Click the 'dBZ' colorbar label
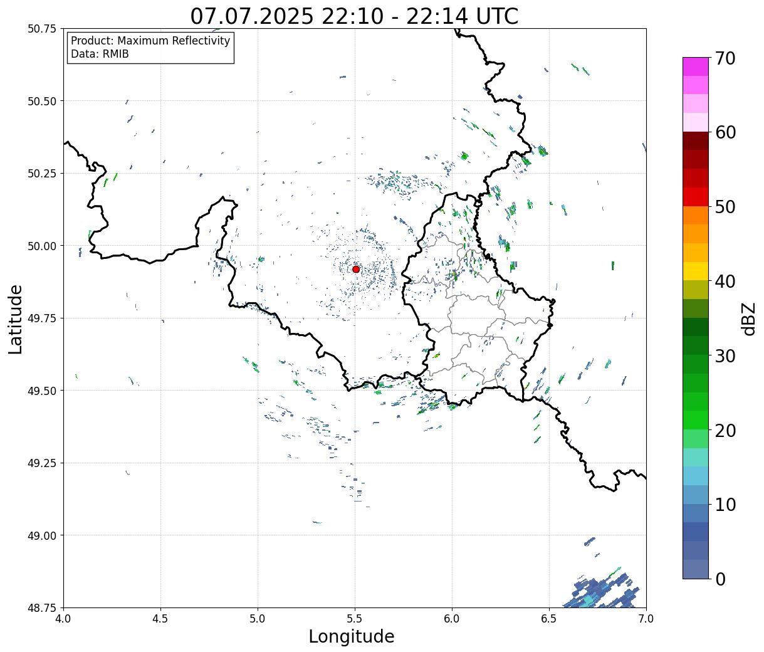The image size is (764, 652). click(x=748, y=318)
